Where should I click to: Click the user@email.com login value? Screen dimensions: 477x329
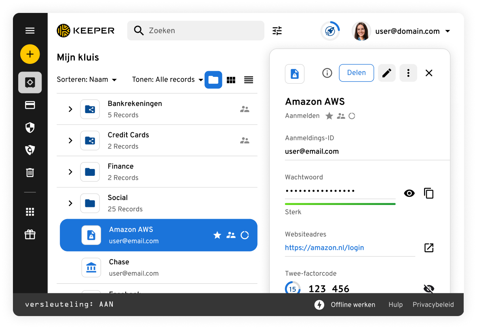point(312,152)
